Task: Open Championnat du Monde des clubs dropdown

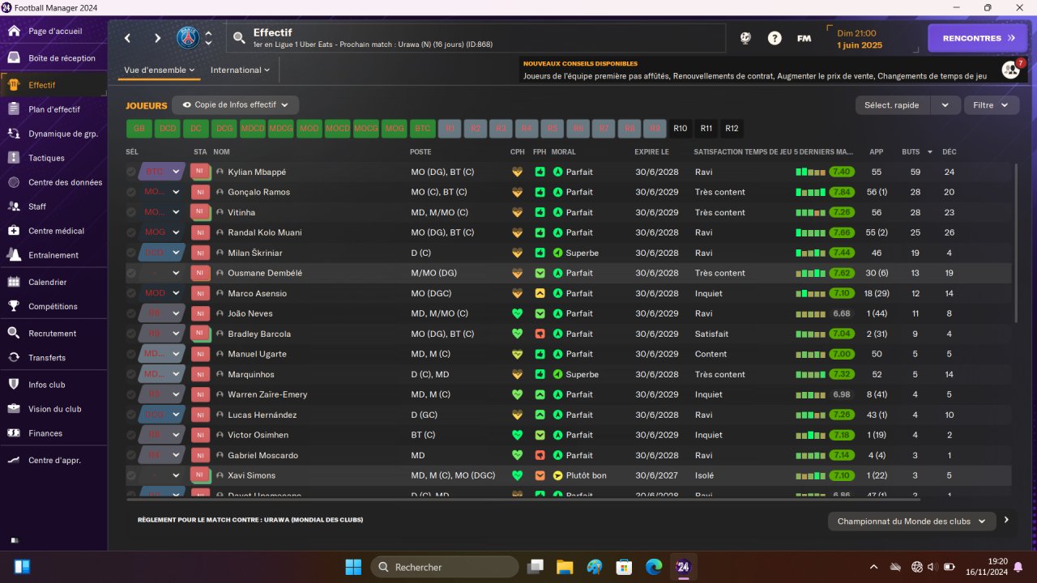Action: click(911, 521)
